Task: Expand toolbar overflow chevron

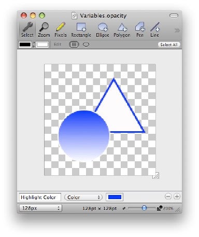Action: pyautogui.click(x=177, y=31)
